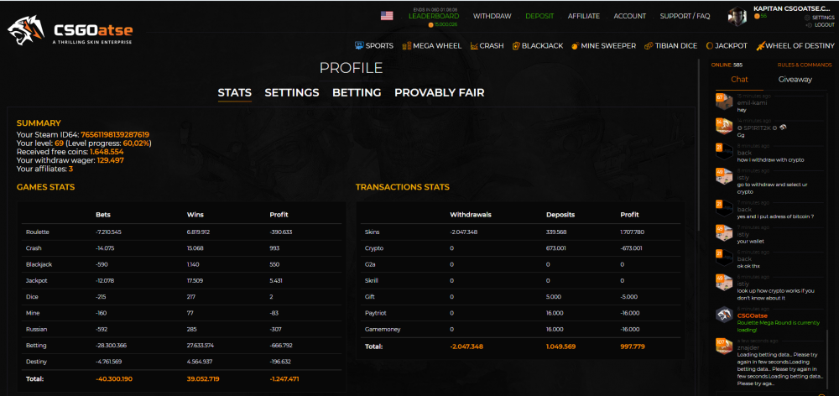Viewport: 839px width, 396px height.
Task: Open the Blackjack game
Action: 542,46
